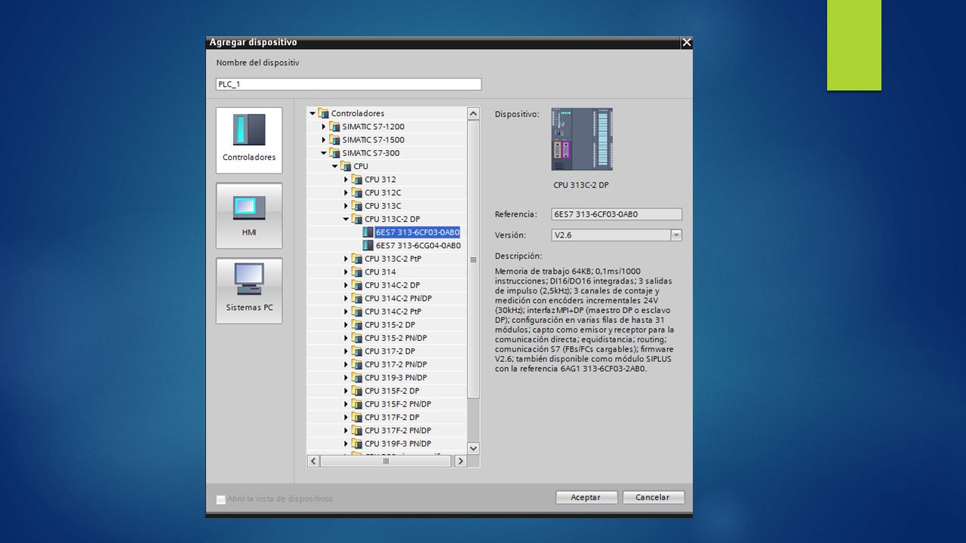Close the Agregar dispositivo dialog
The height and width of the screenshot is (543, 966).
[x=687, y=43]
